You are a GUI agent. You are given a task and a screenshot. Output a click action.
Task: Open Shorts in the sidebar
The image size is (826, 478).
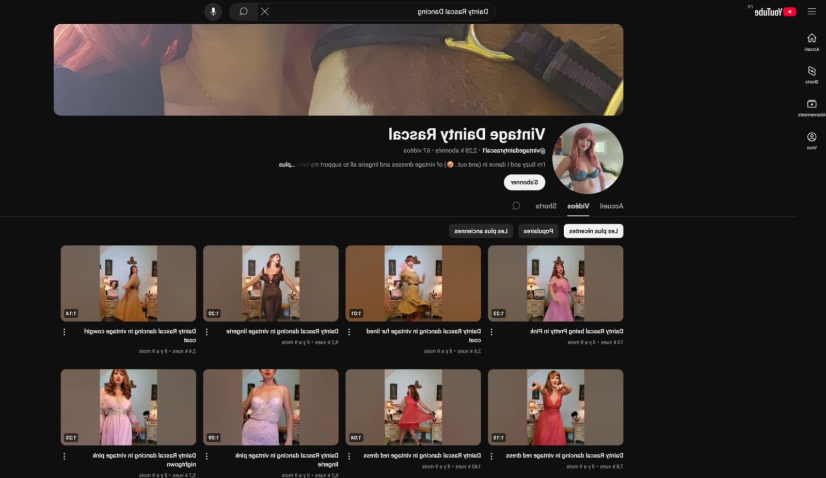click(x=812, y=74)
